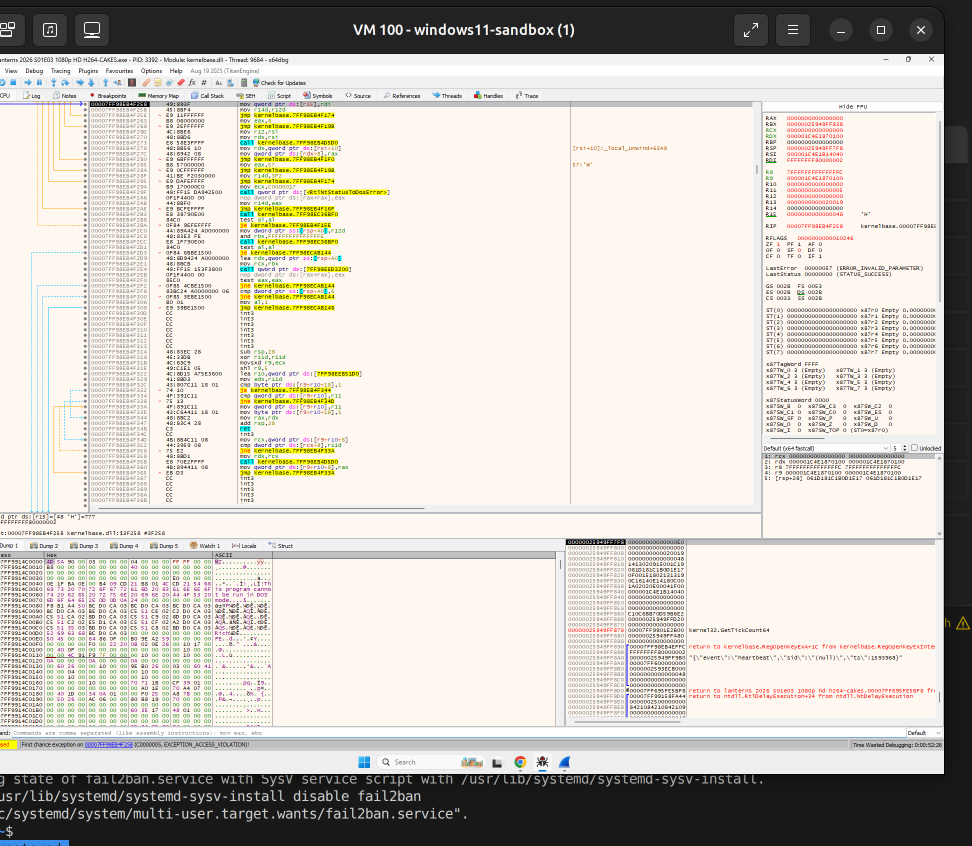Click the command input field
Image resolution: width=972 pixels, height=846 pixels.
click(x=458, y=733)
